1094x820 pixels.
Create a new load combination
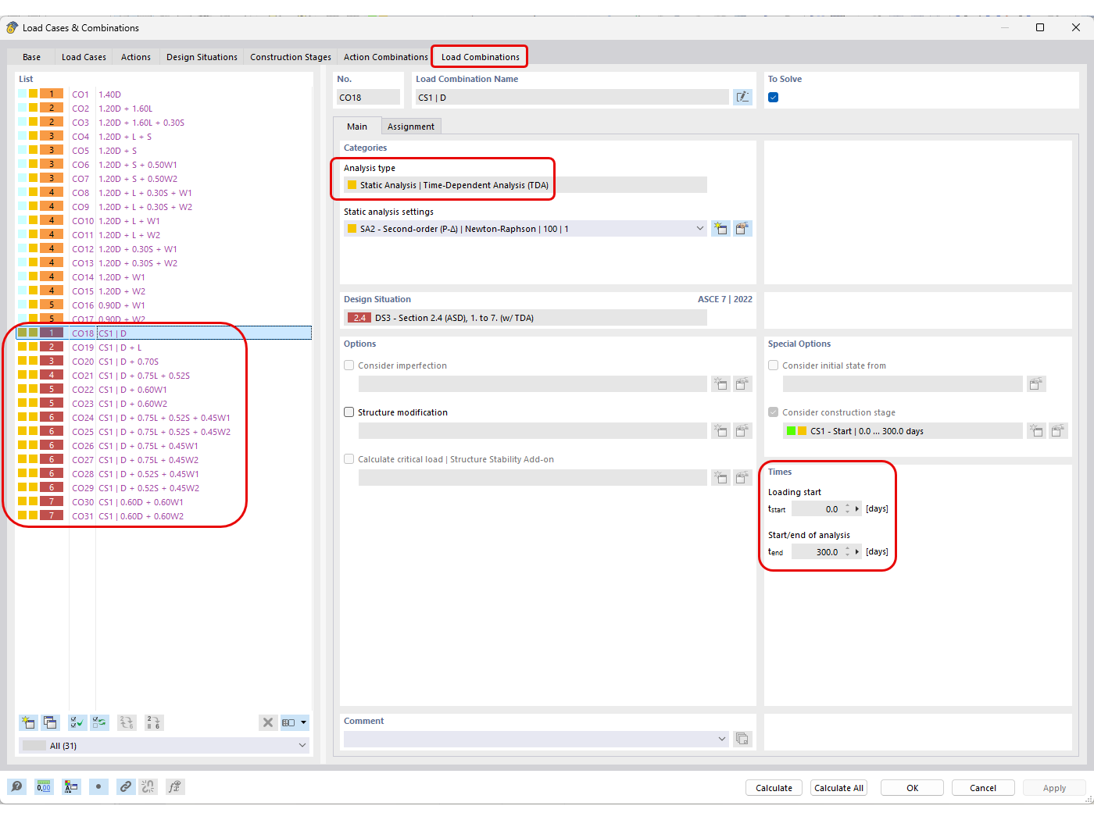point(27,722)
